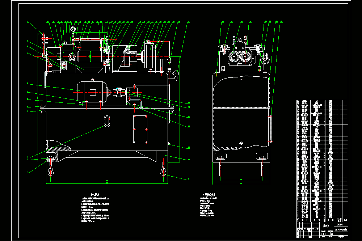Image resolution: width=362 pixels, height=241 pixels.
Task: Pick the right roll in the side view
Action: point(245,56)
